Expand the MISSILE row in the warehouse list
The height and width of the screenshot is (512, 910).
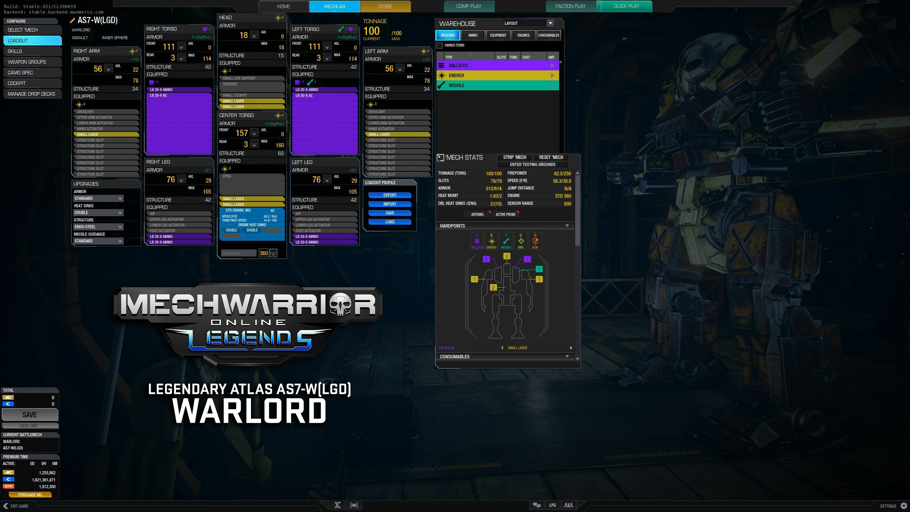tap(552, 85)
